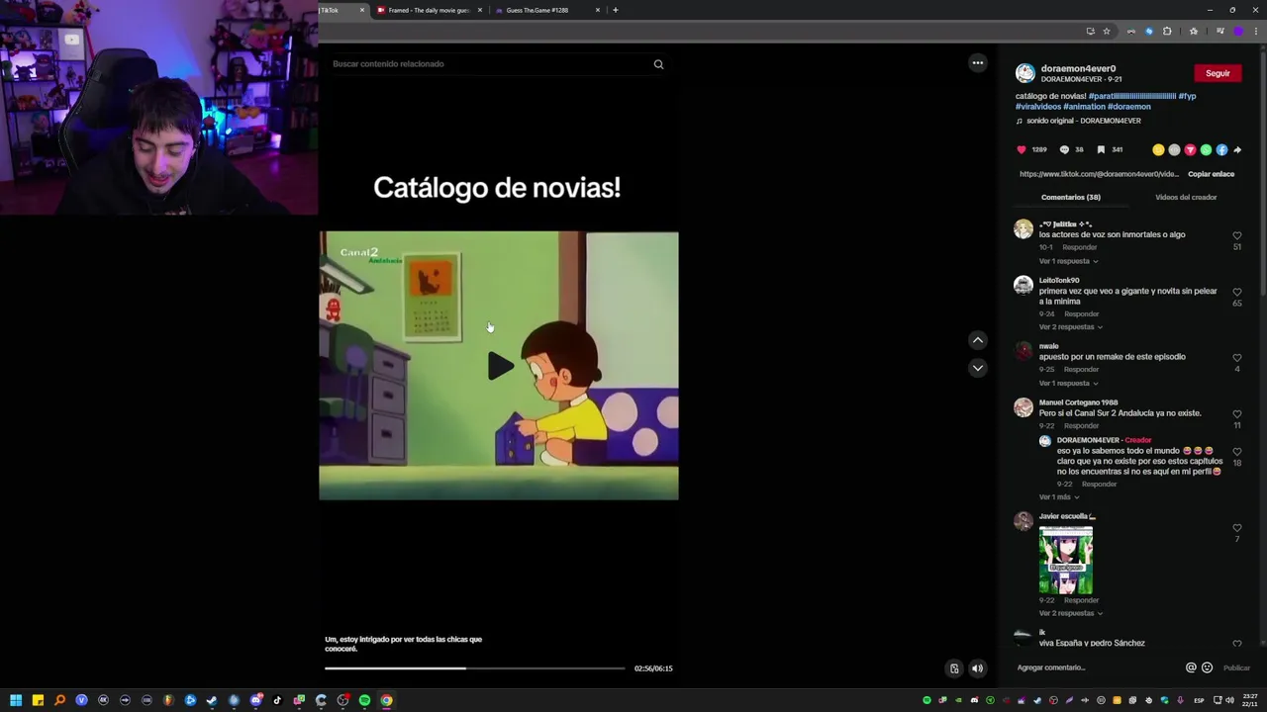Viewport: 1267px width, 712px height.
Task: Open more share options arrow
Action: click(1237, 150)
